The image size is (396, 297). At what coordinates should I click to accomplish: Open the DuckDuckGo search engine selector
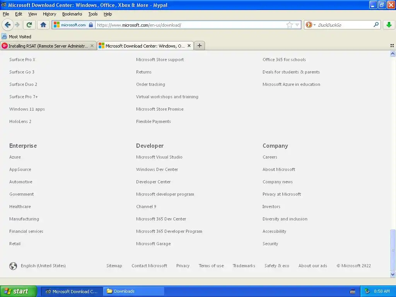(x=311, y=25)
